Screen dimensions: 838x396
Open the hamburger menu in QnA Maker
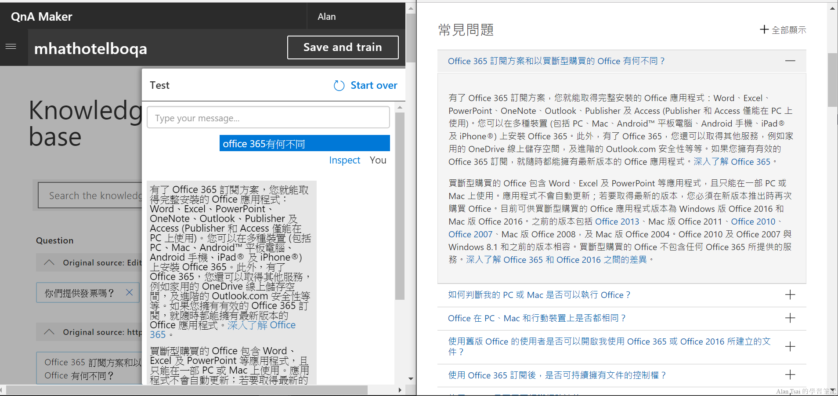pyautogui.click(x=11, y=46)
